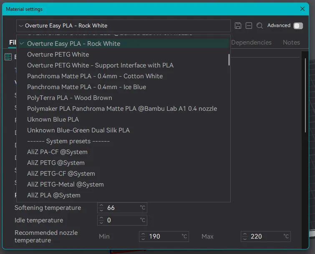Image resolution: width=315 pixels, height=254 pixels.
Task: Close the Material settings dialog
Action: click(302, 9)
